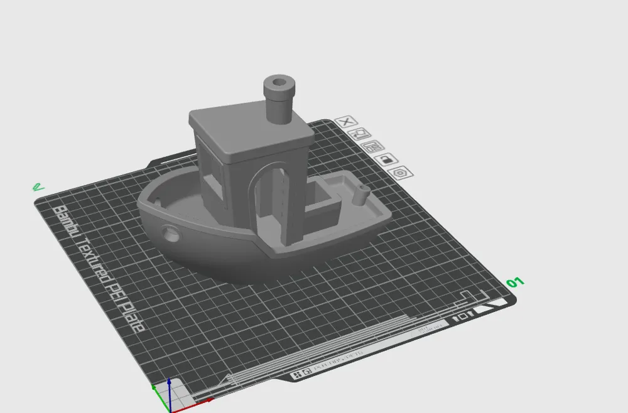Click the green plate number 01
628x413 pixels.
tap(516, 284)
